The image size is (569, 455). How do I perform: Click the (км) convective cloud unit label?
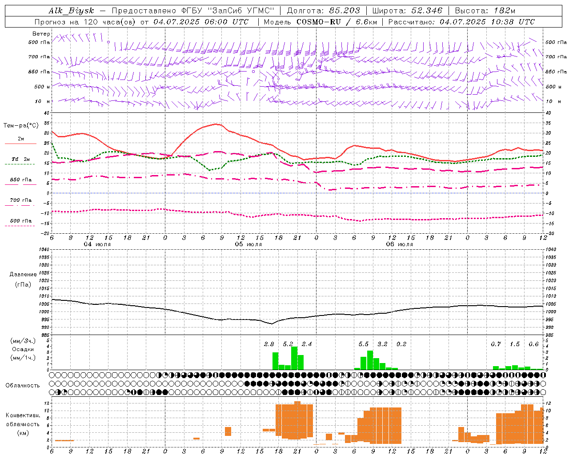tap(23, 433)
